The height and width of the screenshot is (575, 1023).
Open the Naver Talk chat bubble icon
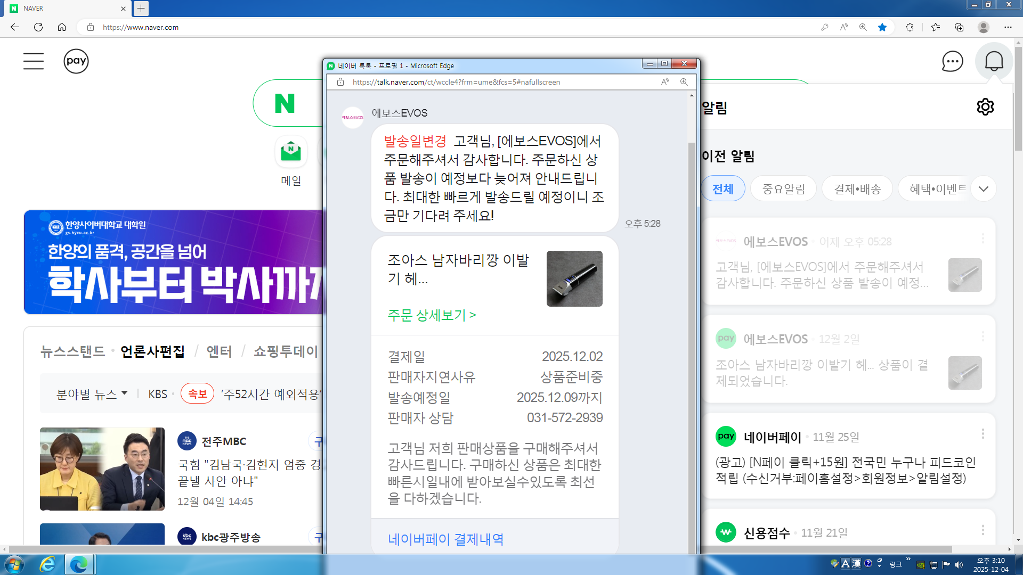952,62
